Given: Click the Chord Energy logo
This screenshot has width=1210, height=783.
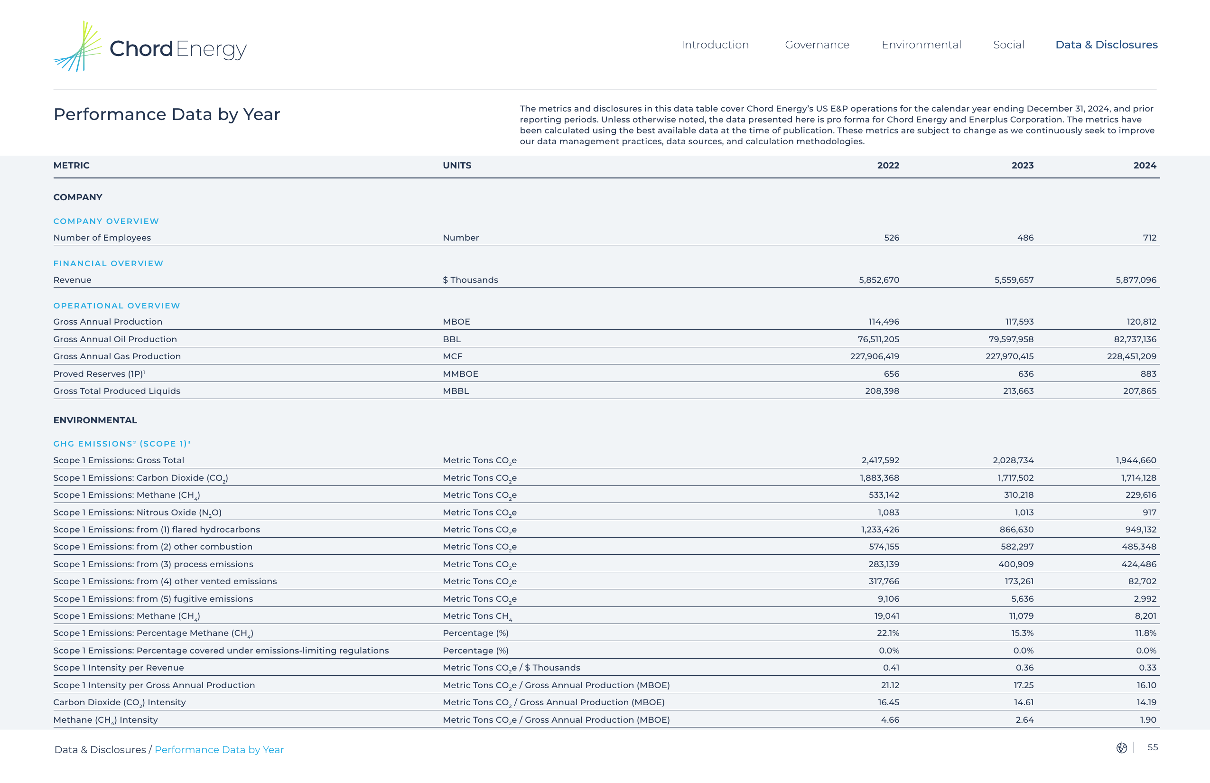Looking at the screenshot, I should [150, 47].
